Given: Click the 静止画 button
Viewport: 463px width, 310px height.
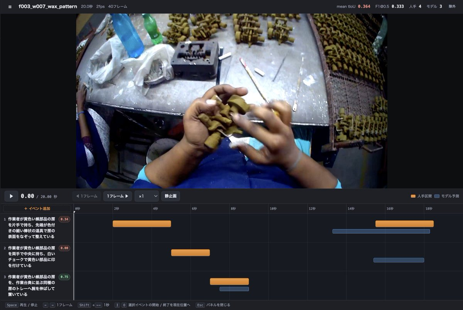Looking at the screenshot, I should [171, 196].
